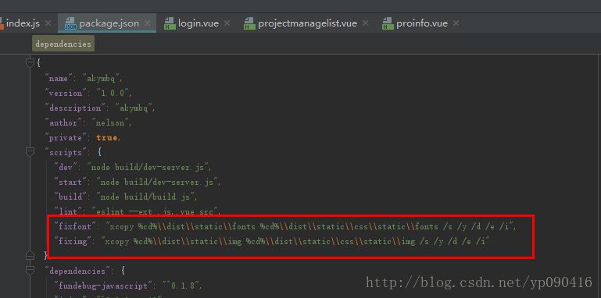This screenshot has height=298, width=601.
Task: Click the fundebug version value "^0.1.8"
Action: pos(181,286)
